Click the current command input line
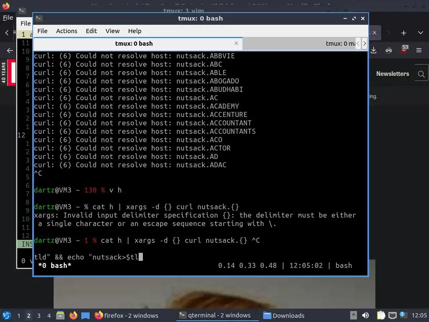429x322 pixels. coord(88,257)
